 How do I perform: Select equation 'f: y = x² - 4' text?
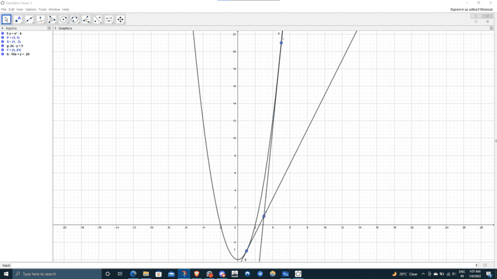click(x=14, y=33)
